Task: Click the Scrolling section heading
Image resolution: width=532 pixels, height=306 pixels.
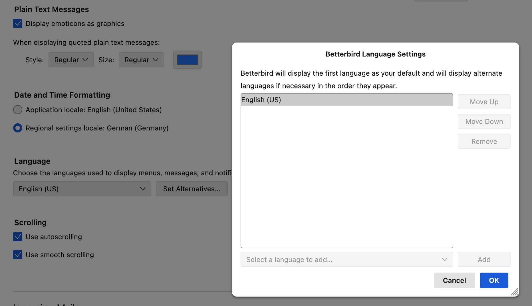Action: [31, 222]
